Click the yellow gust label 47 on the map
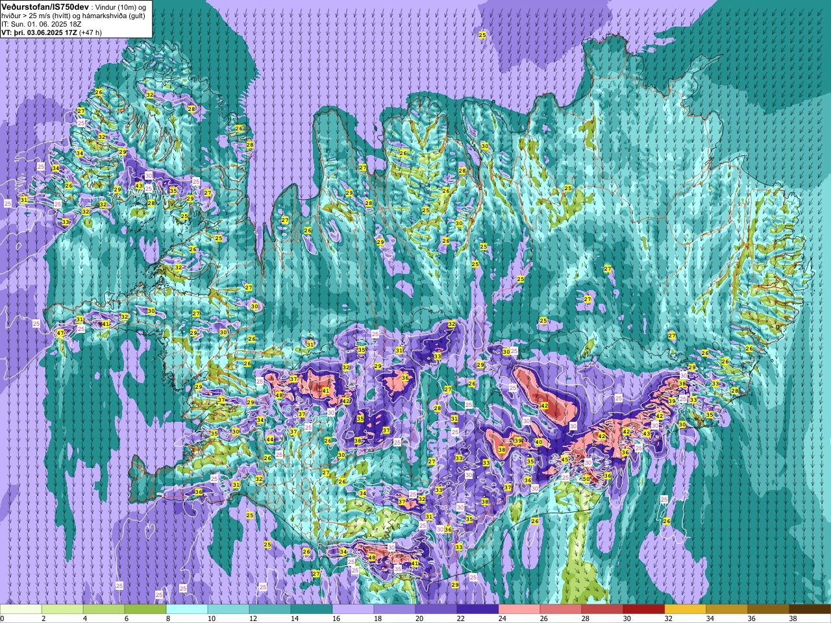The height and width of the screenshot is (623, 831). (60, 333)
